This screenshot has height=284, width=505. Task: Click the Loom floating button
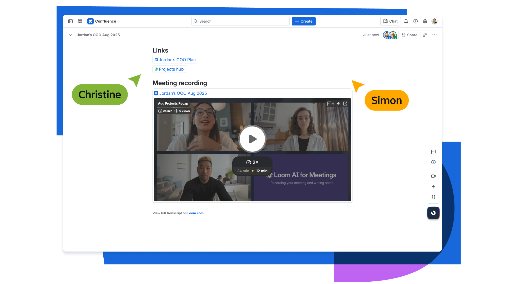[x=433, y=213]
